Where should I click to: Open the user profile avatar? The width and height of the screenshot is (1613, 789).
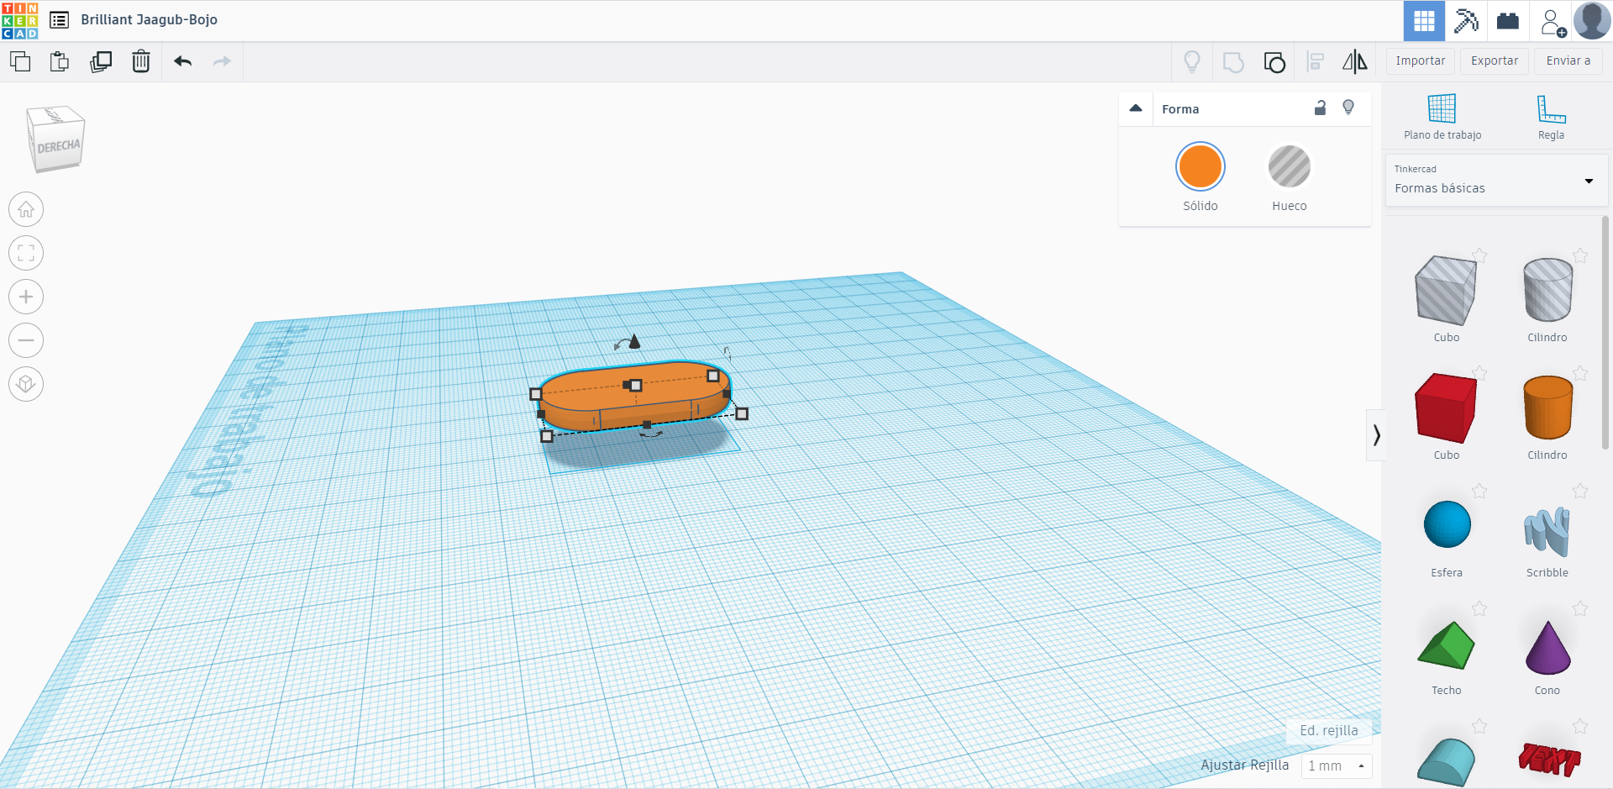click(1592, 21)
